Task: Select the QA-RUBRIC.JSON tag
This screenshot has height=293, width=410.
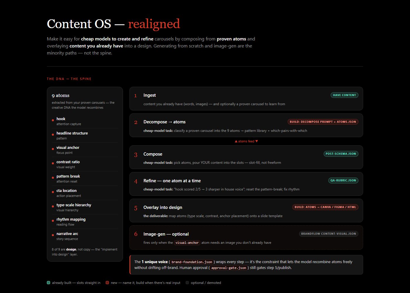Action: pyautogui.click(x=343, y=180)
